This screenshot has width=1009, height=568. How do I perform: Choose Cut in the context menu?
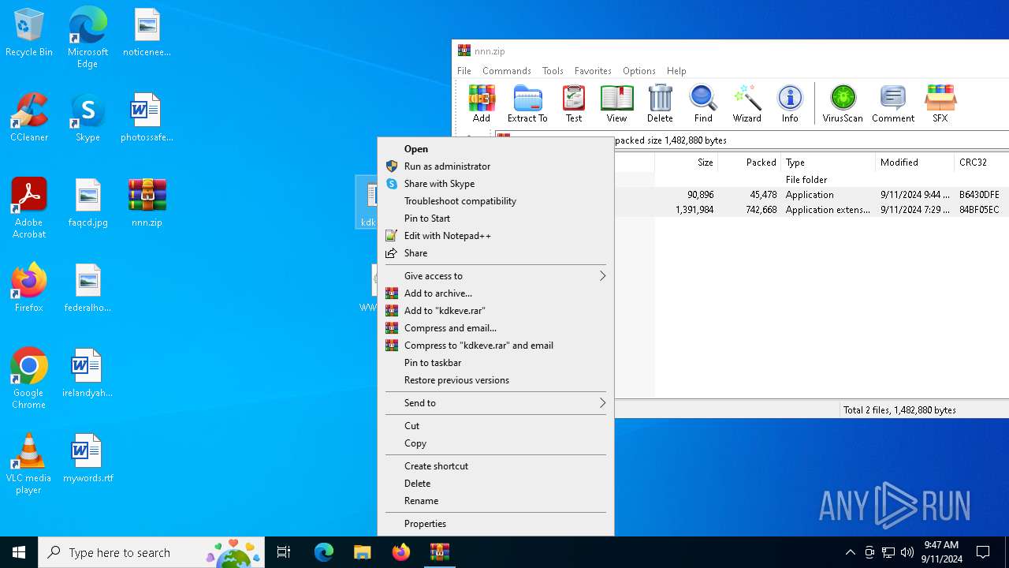(496, 426)
